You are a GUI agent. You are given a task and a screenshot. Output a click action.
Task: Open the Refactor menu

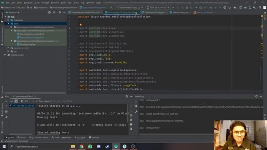(x=55, y=2)
